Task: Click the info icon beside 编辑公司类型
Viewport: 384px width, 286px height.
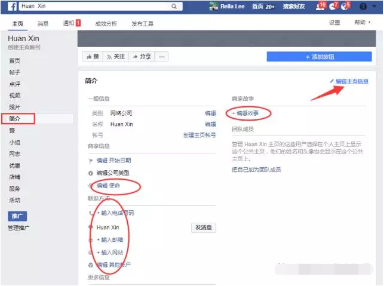Action: pos(91,173)
